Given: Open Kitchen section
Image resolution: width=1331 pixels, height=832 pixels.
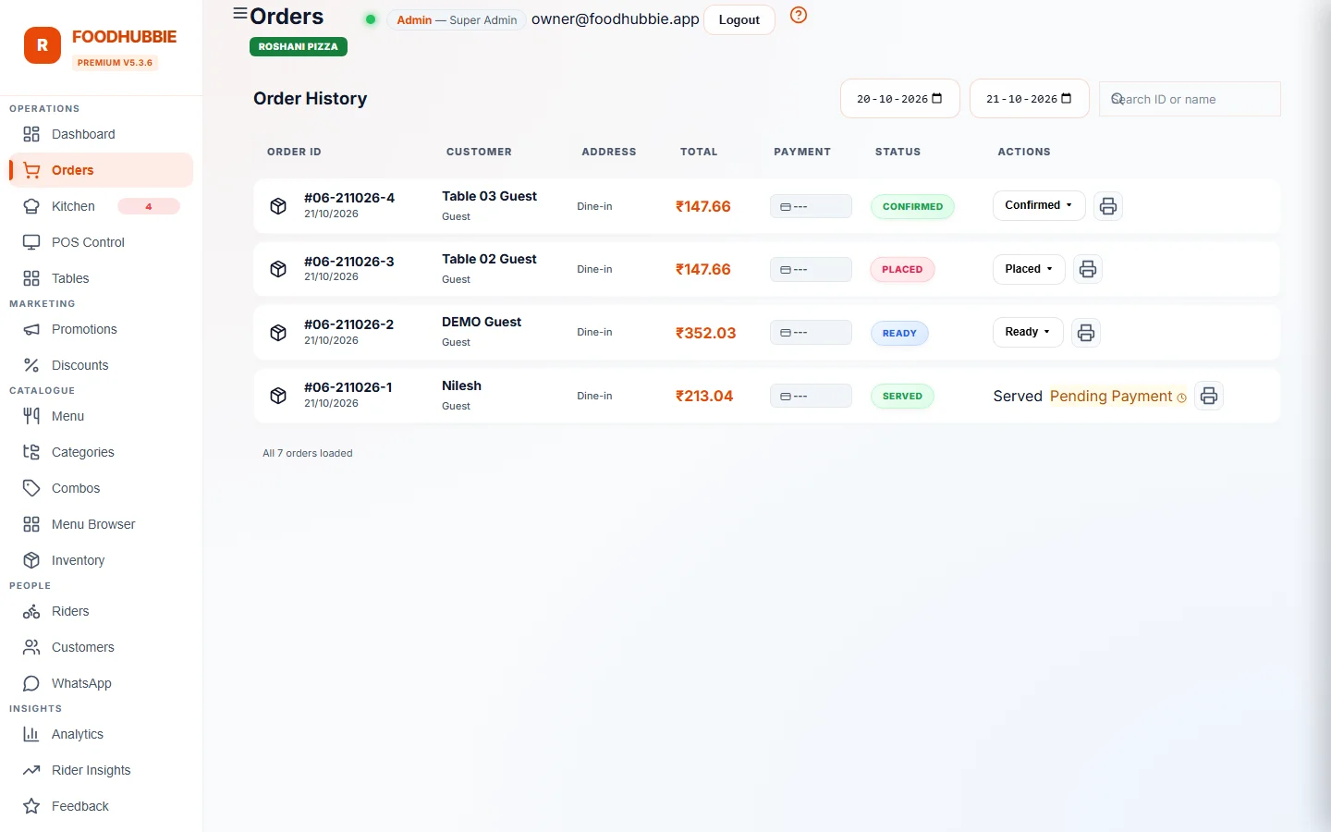Looking at the screenshot, I should coord(101,206).
